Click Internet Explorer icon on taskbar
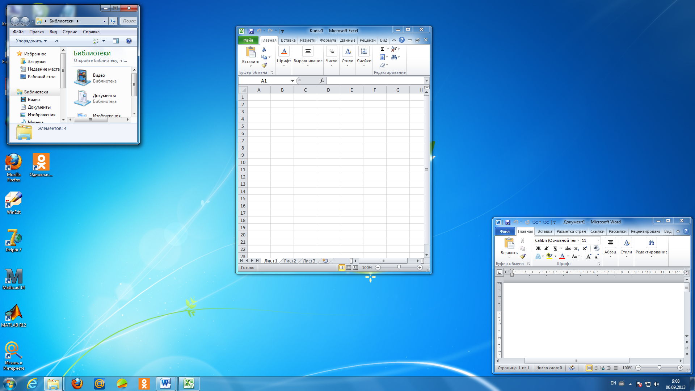 [32, 384]
